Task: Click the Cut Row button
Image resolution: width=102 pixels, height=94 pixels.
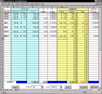Action: pos(84,87)
